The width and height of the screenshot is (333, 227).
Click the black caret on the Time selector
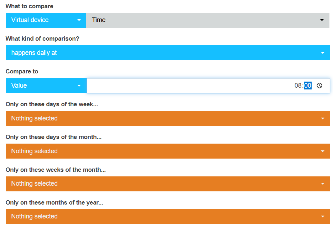322,20
